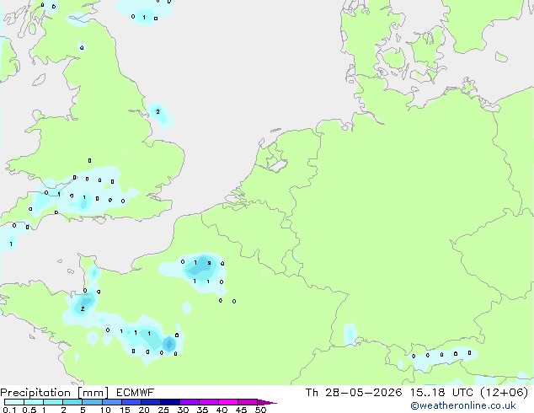Viewport: 534px width, 413px height.
Task: Click the '30' legend scale label
Action: (183, 410)
